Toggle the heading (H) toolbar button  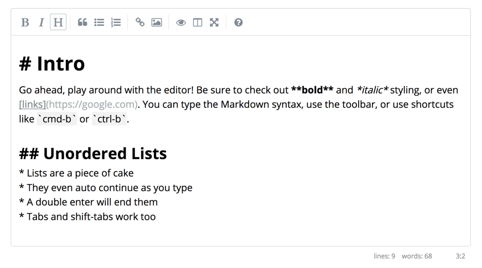(x=58, y=22)
